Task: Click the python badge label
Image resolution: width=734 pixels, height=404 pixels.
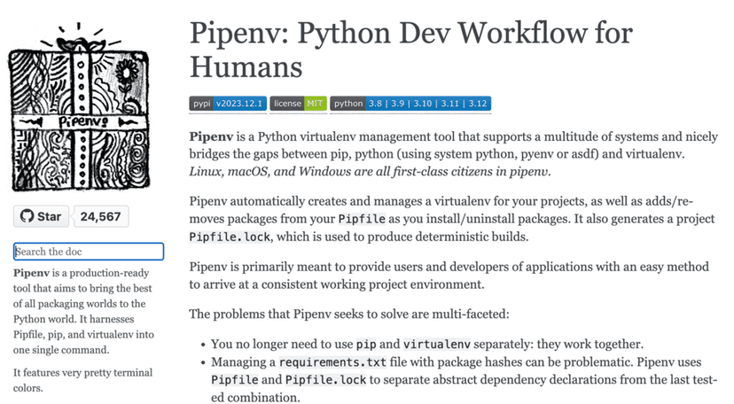Action: pos(348,104)
